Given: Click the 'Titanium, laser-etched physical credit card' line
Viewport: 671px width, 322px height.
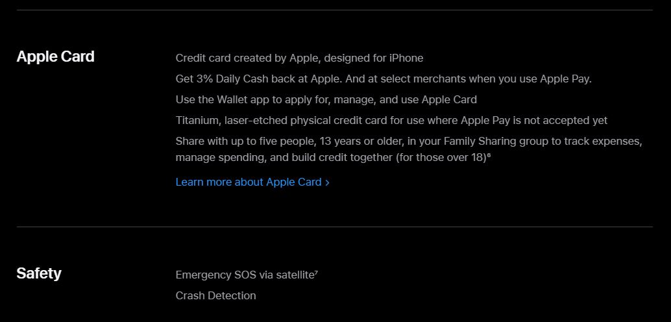Looking at the screenshot, I should pyautogui.click(x=391, y=120).
